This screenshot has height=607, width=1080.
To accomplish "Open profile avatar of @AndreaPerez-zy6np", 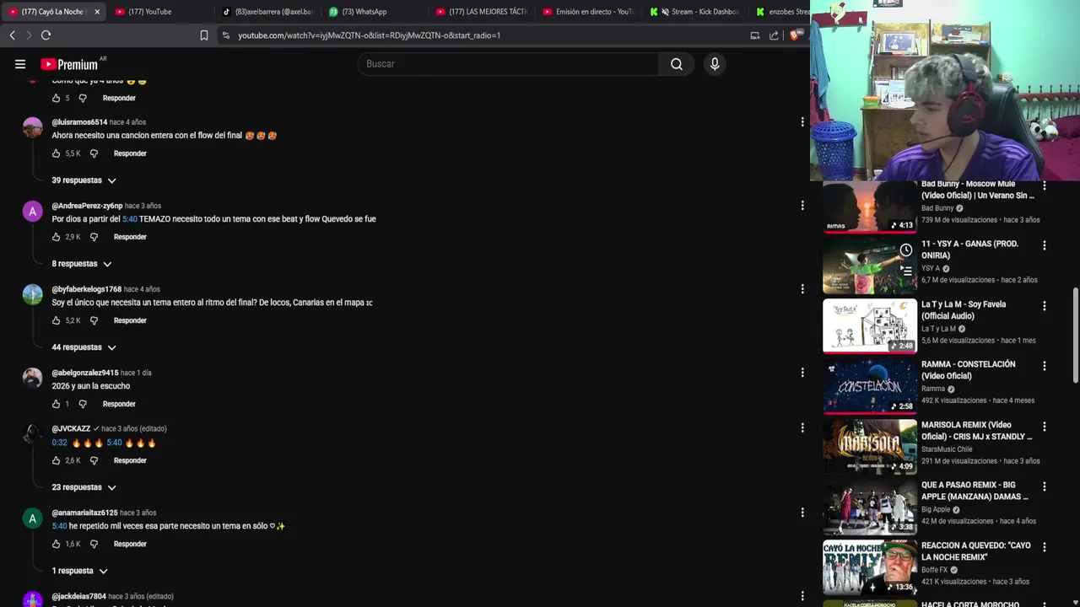I will point(32,212).
